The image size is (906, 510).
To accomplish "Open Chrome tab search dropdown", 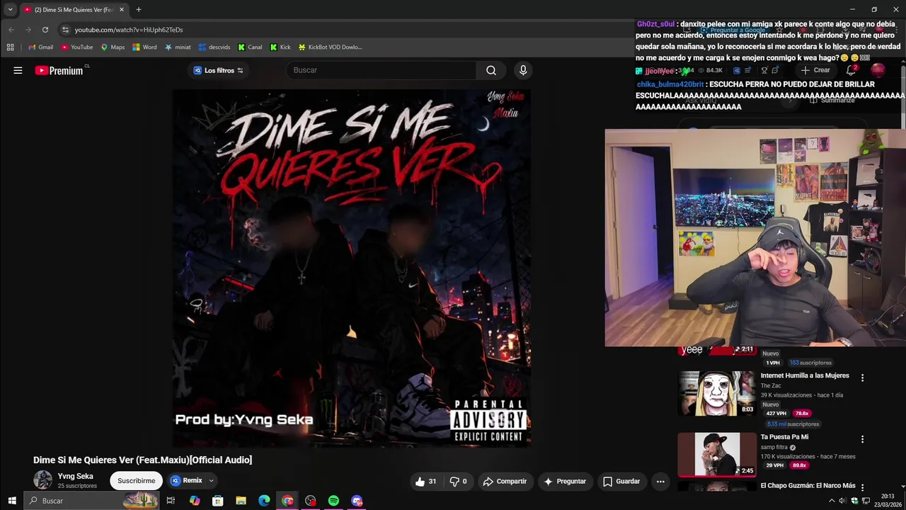I will pyautogui.click(x=10, y=10).
